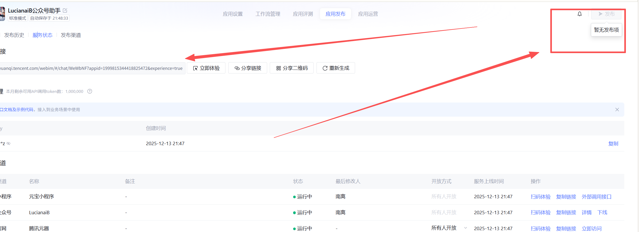Toggle visibility of the hidden API key
The image size is (639, 232).
point(9,143)
